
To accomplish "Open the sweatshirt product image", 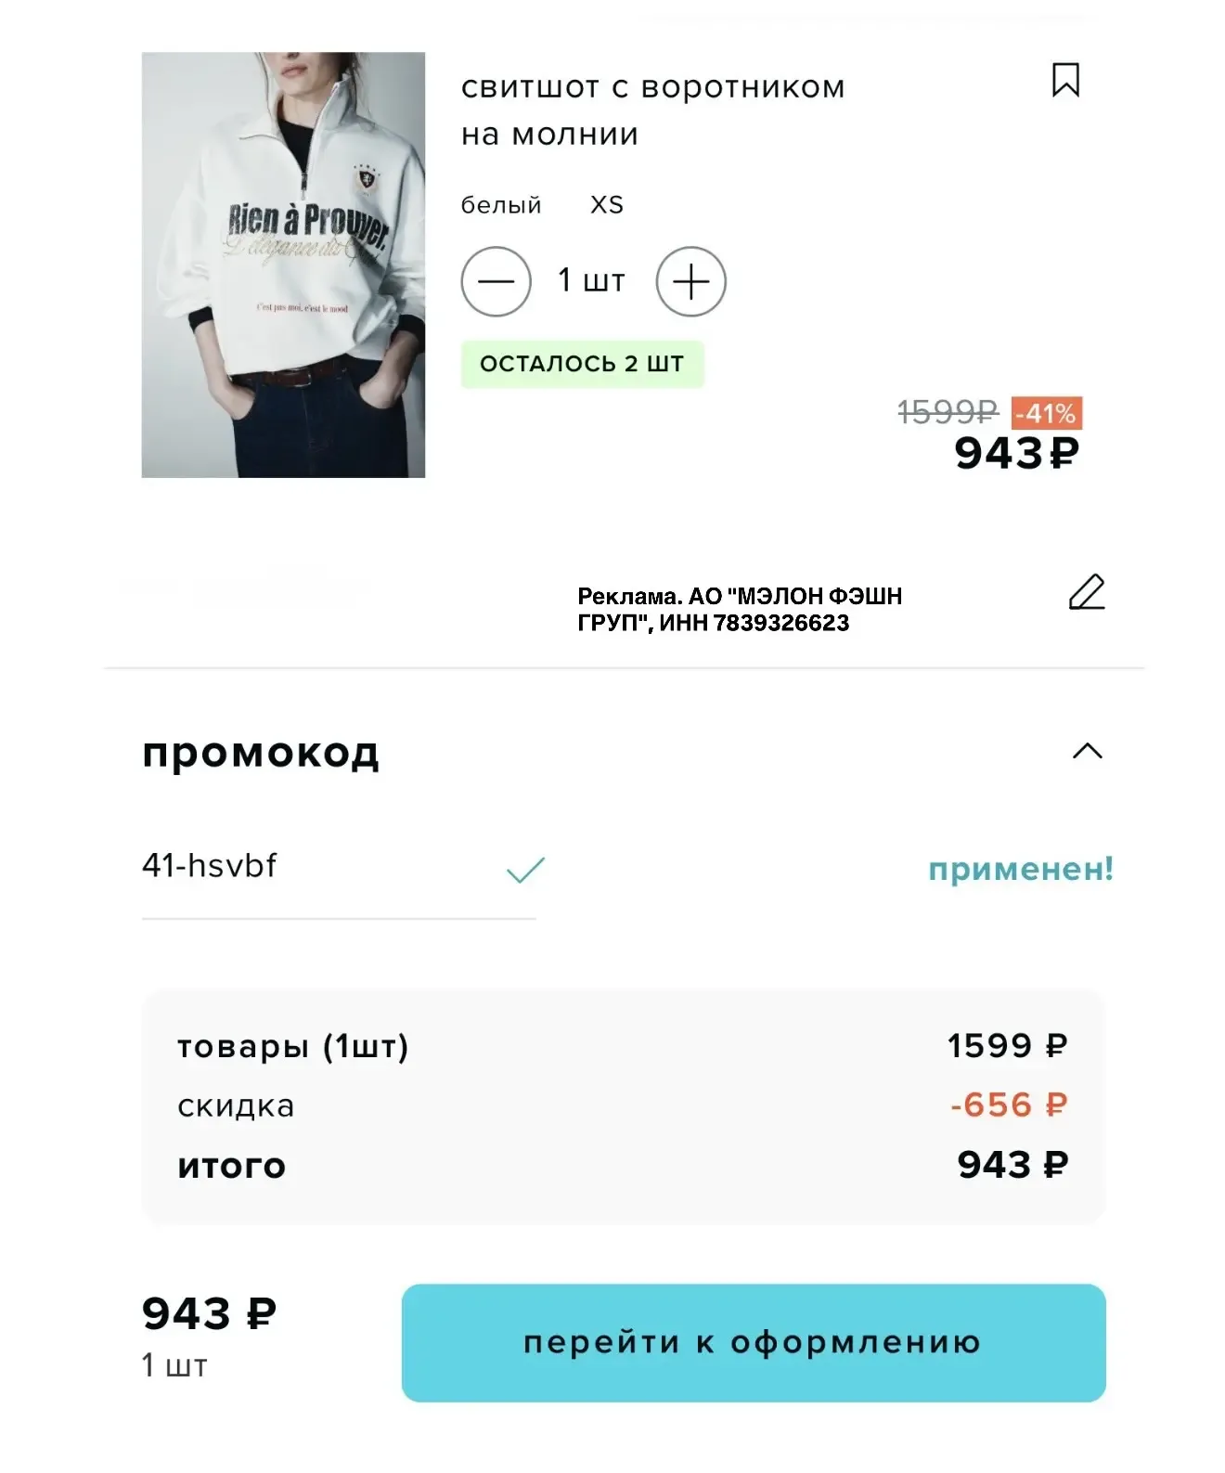I will tap(283, 265).
